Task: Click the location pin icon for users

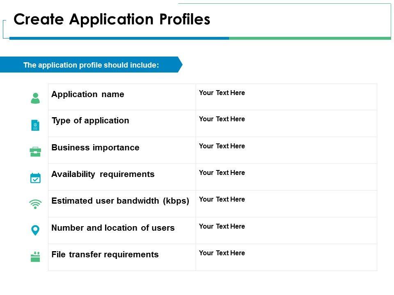Action: coord(35,230)
